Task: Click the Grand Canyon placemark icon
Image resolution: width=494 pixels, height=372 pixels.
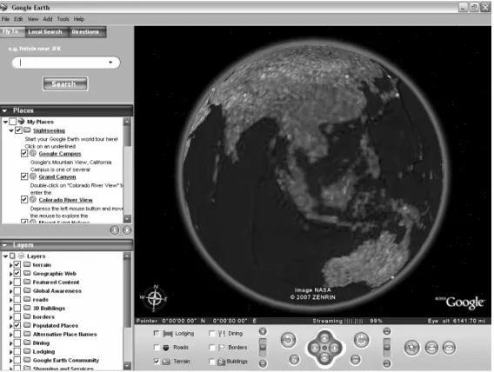Action: click(33, 176)
